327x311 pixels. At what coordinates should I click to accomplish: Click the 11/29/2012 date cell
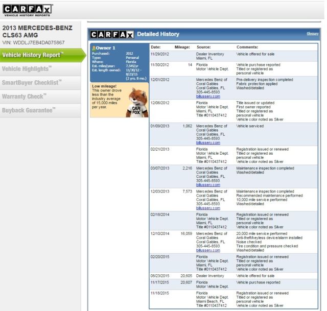click(159, 54)
